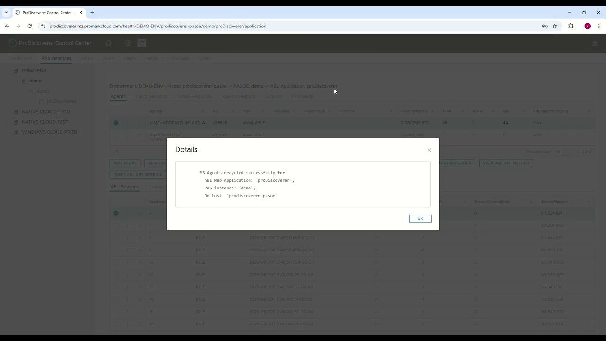The height and width of the screenshot is (341, 606).
Task: Click the proDiscoverer application icon in tree
Action: pyautogui.click(x=41, y=101)
